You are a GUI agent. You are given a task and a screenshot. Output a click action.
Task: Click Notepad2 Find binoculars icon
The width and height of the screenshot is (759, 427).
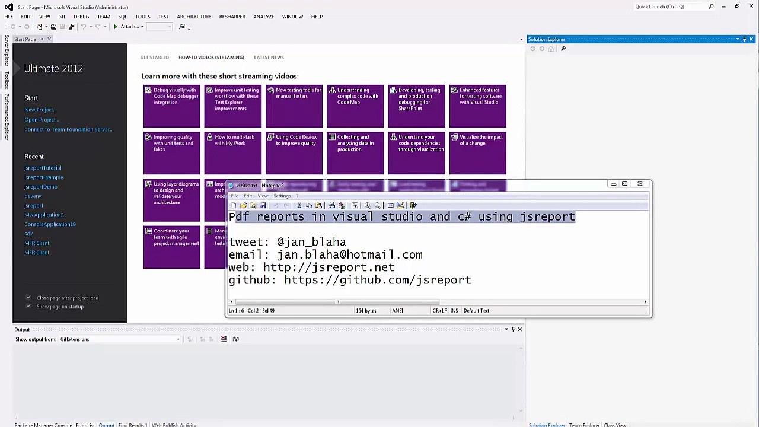click(331, 205)
